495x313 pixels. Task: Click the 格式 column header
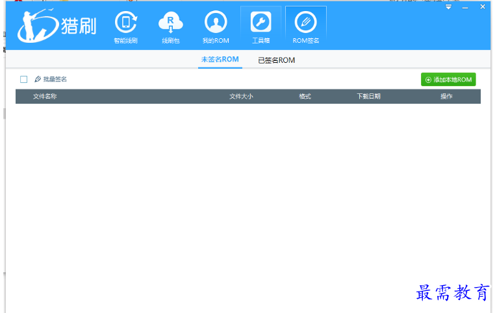tap(305, 97)
